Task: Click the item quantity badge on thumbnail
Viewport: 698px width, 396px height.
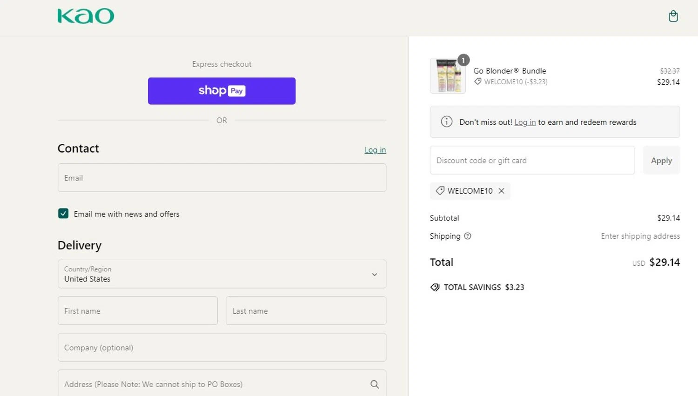Action: click(x=463, y=60)
